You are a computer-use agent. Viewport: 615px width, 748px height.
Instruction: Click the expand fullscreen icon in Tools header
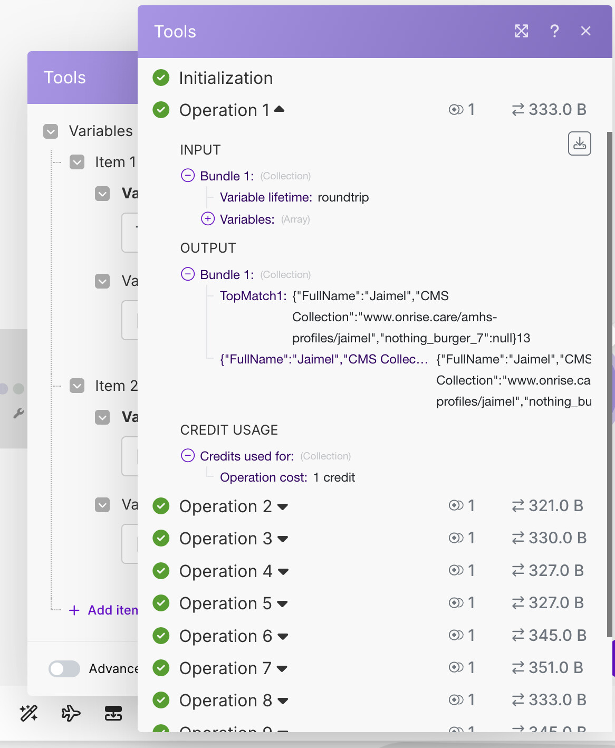521,31
